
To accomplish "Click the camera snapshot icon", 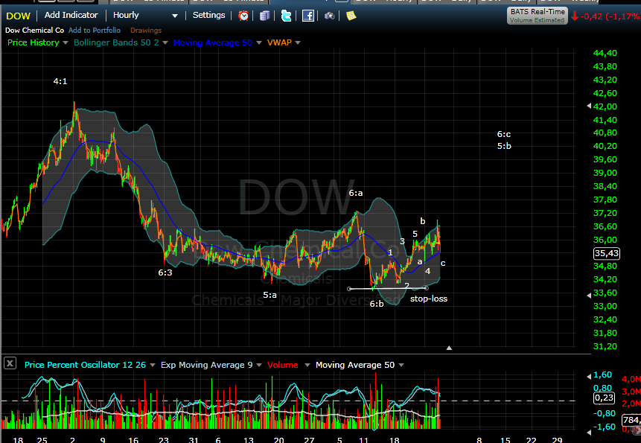I will coord(330,15).
